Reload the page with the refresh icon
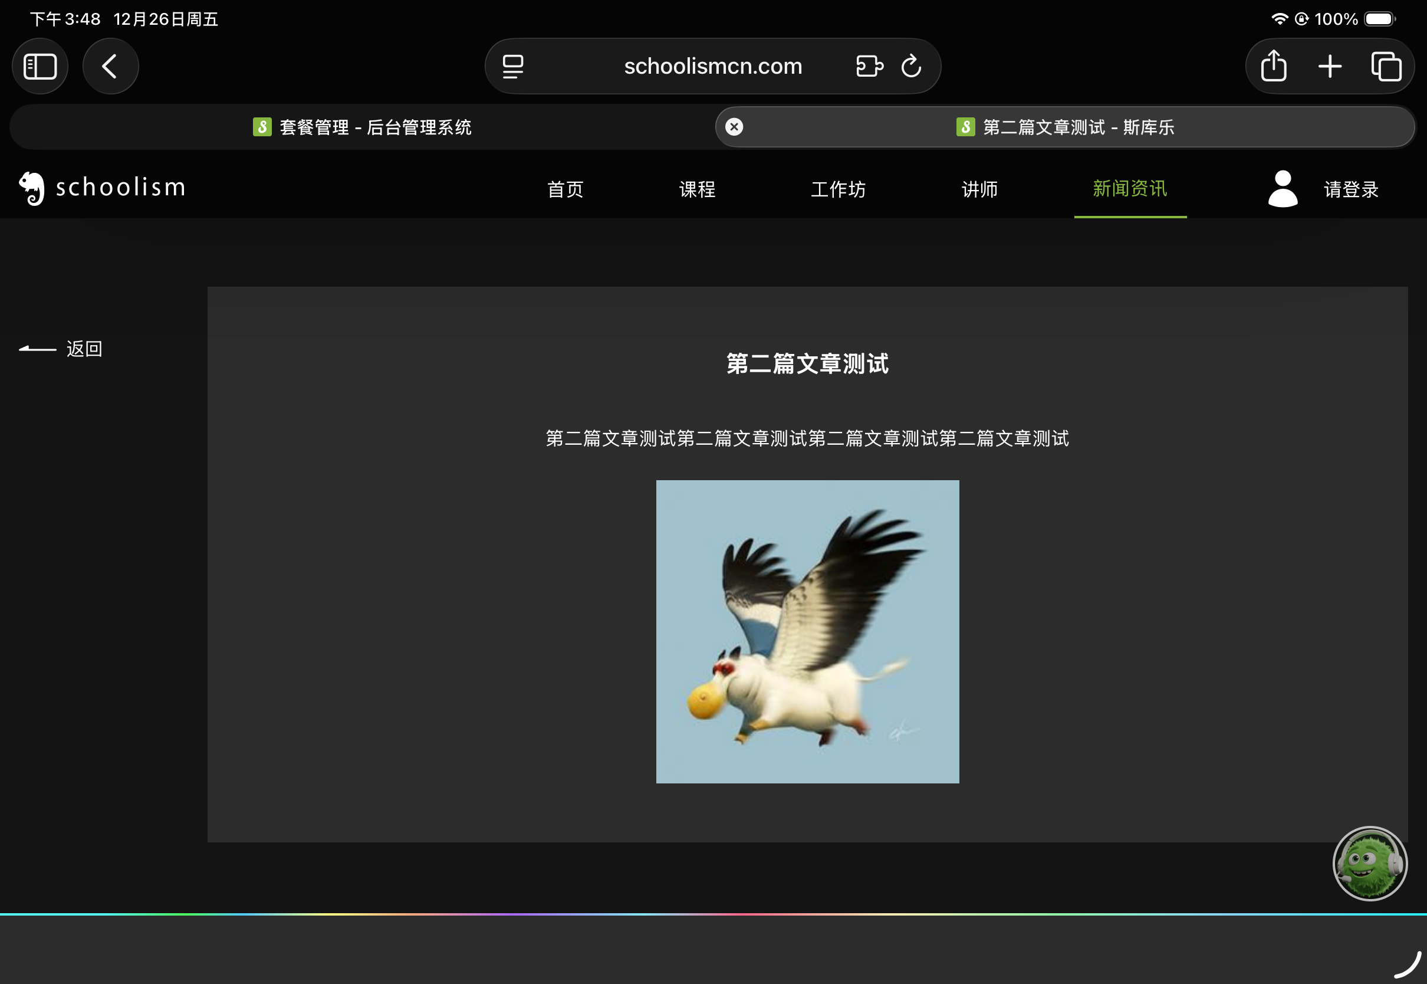The width and height of the screenshot is (1427, 984). (911, 66)
